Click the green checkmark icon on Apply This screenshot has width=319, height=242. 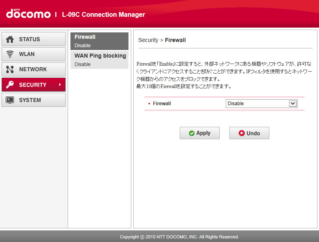[x=192, y=133]
